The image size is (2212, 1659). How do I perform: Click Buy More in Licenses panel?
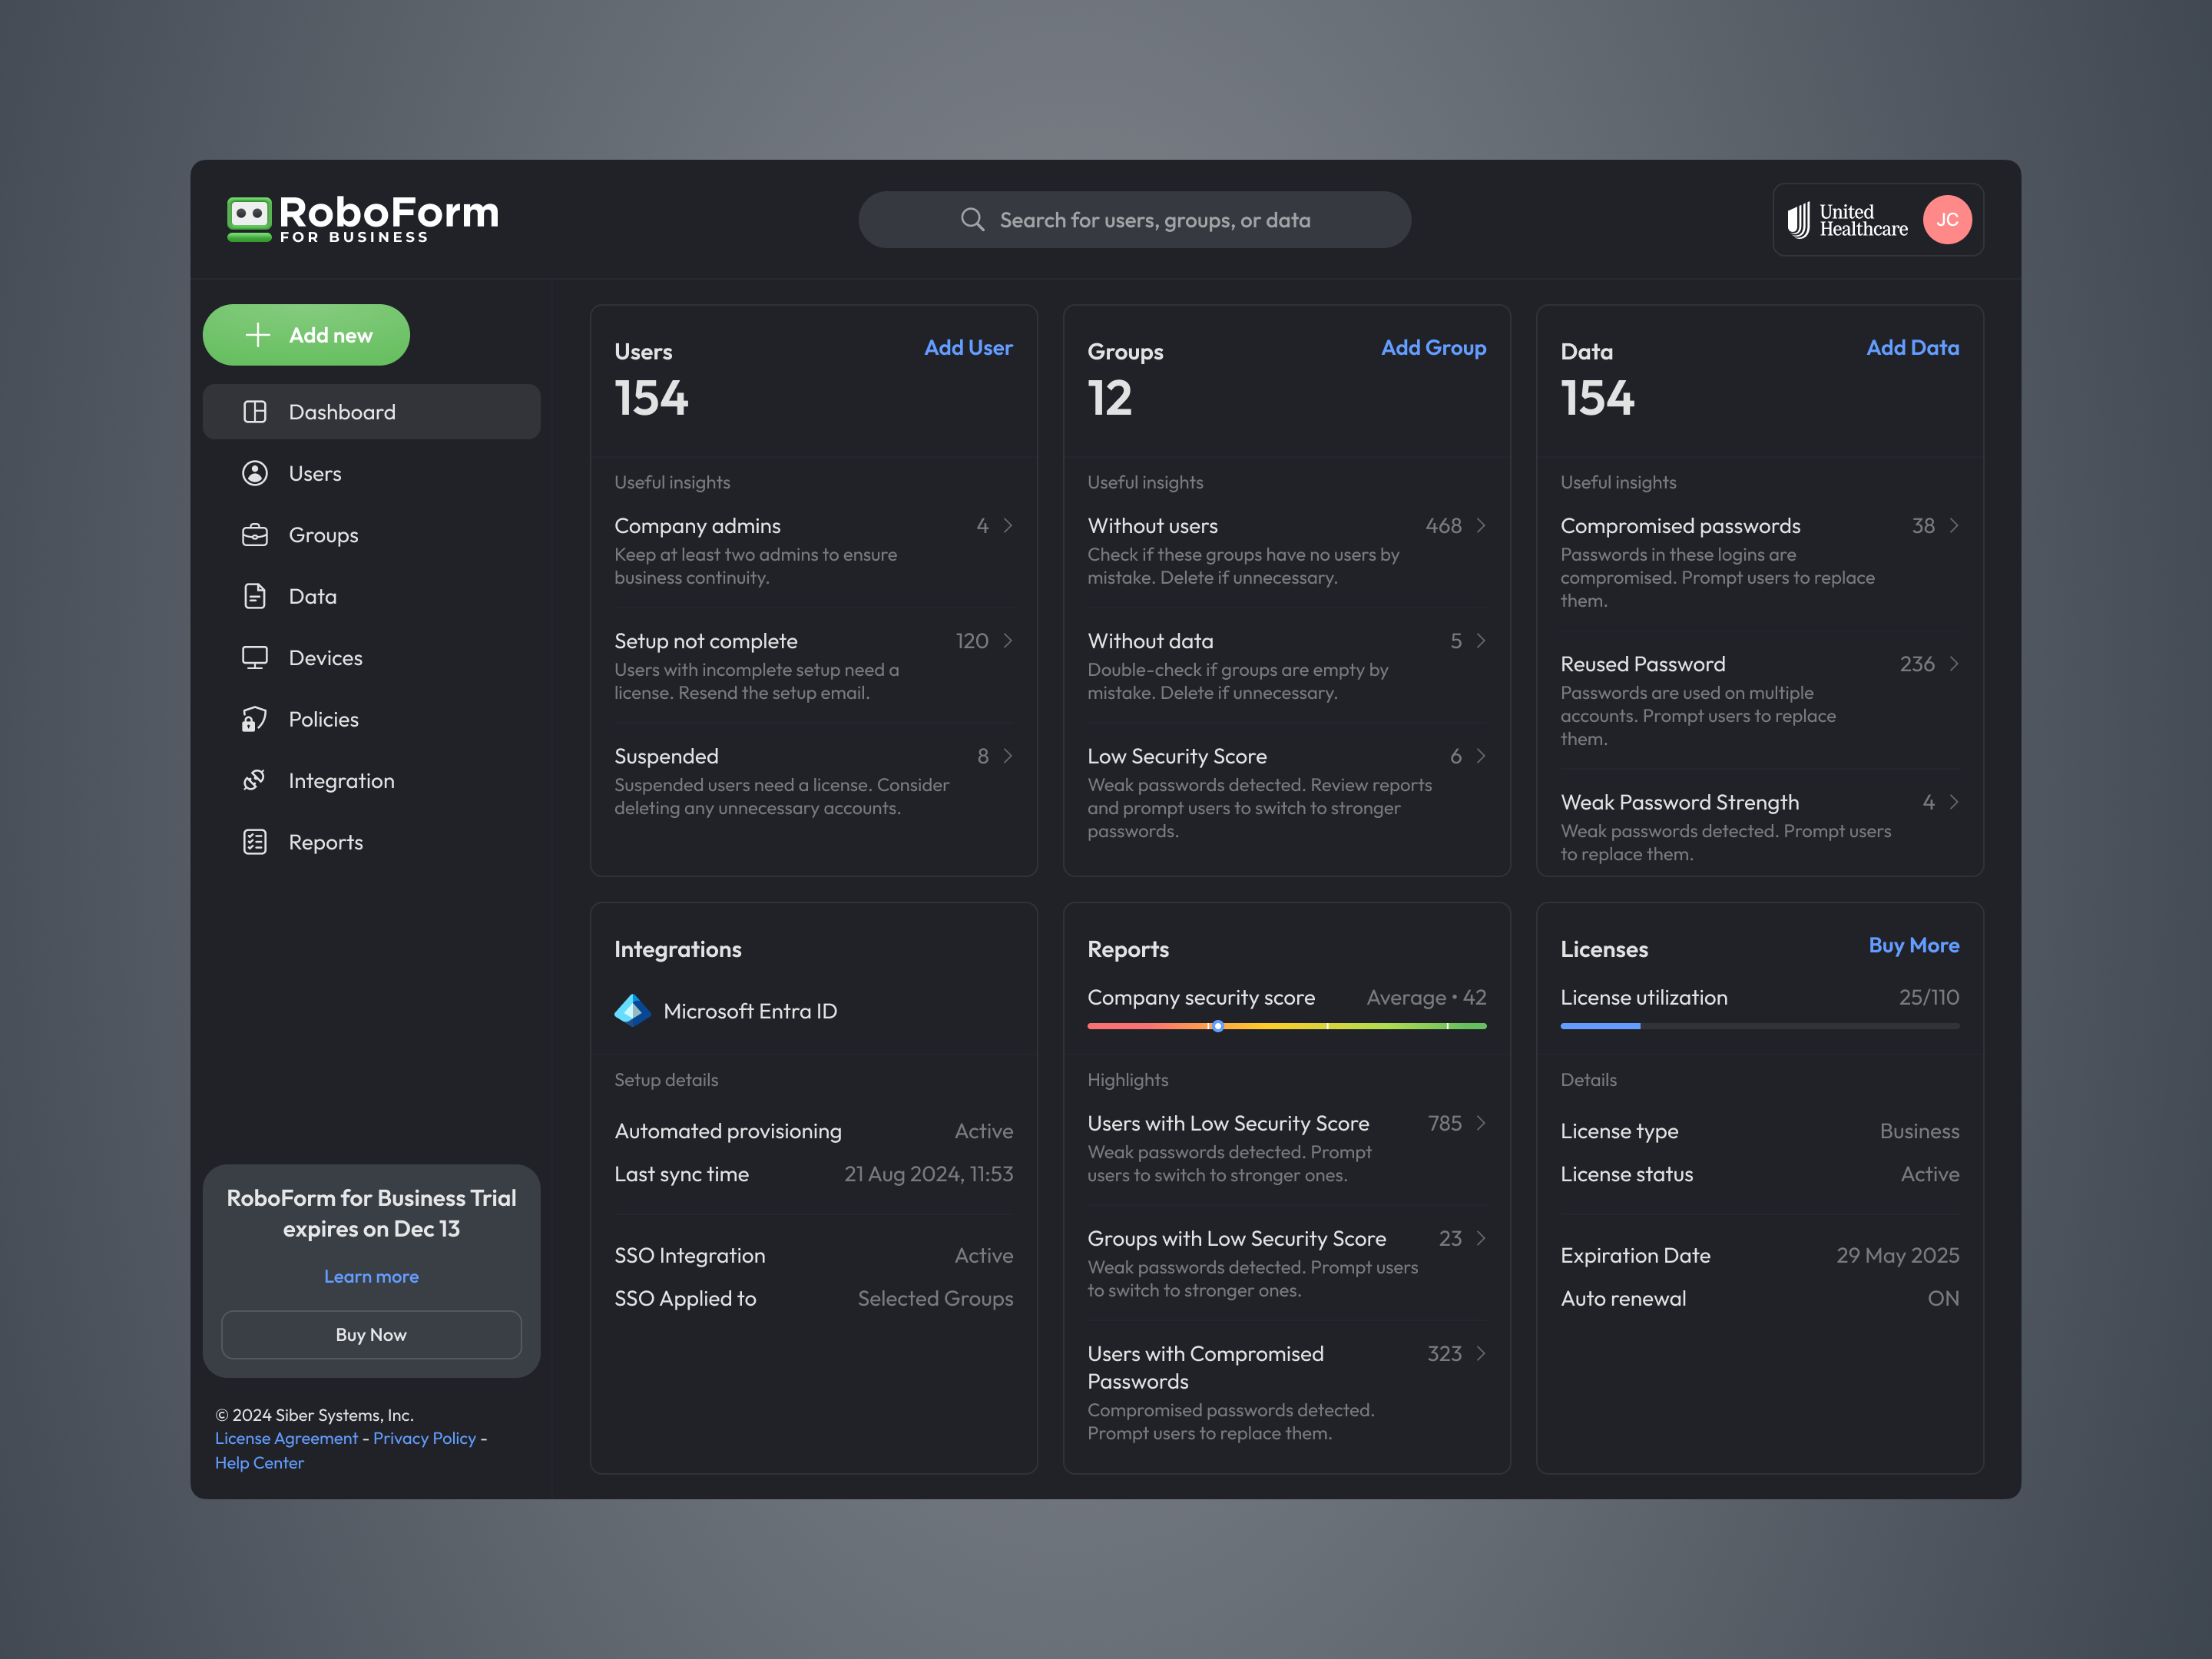1914,945
